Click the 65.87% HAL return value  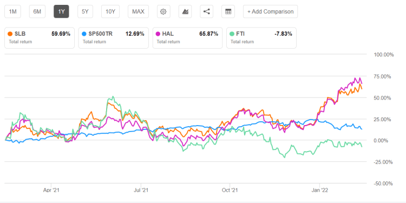pyautogui.click(x=209, y=34)
